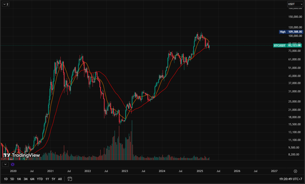Switch to the 1Y time range

tap(47, 179)
